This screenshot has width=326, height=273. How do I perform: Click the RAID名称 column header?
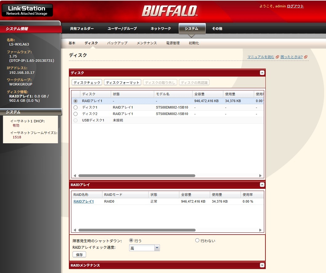(86, 195)
